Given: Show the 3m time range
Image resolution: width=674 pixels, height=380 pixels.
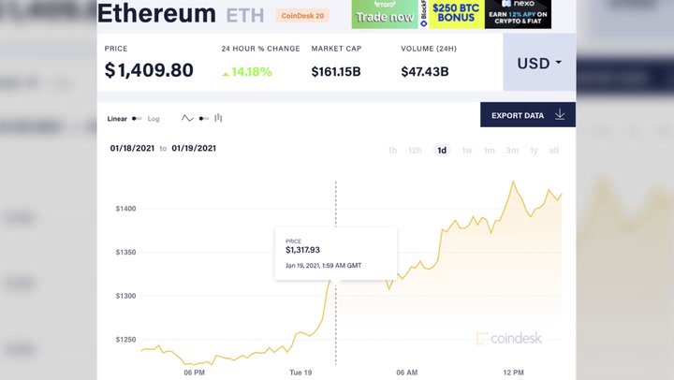Looking at the screenshot, I should point(512,151).
